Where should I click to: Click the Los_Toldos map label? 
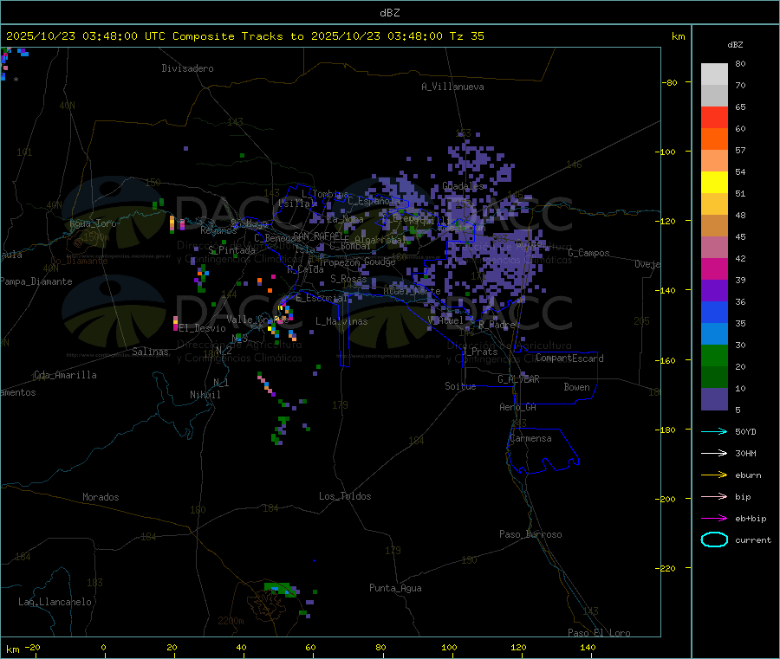click(345, 496)
